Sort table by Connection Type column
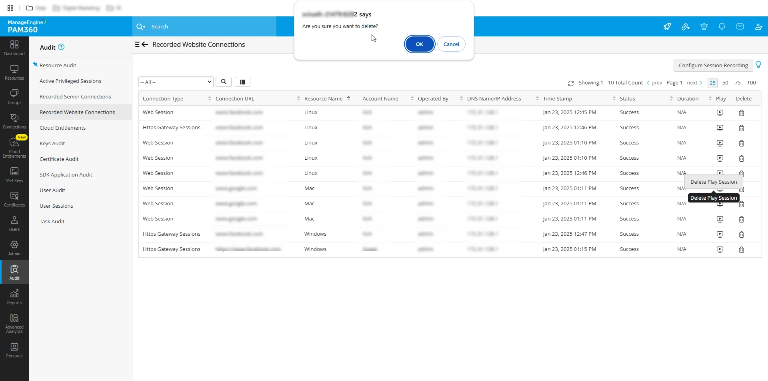This screenshot has height=381, width=768. (163, 99)
